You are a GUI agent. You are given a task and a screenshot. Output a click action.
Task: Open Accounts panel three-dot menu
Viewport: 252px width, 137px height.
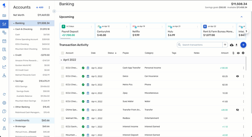click(49, 8)
